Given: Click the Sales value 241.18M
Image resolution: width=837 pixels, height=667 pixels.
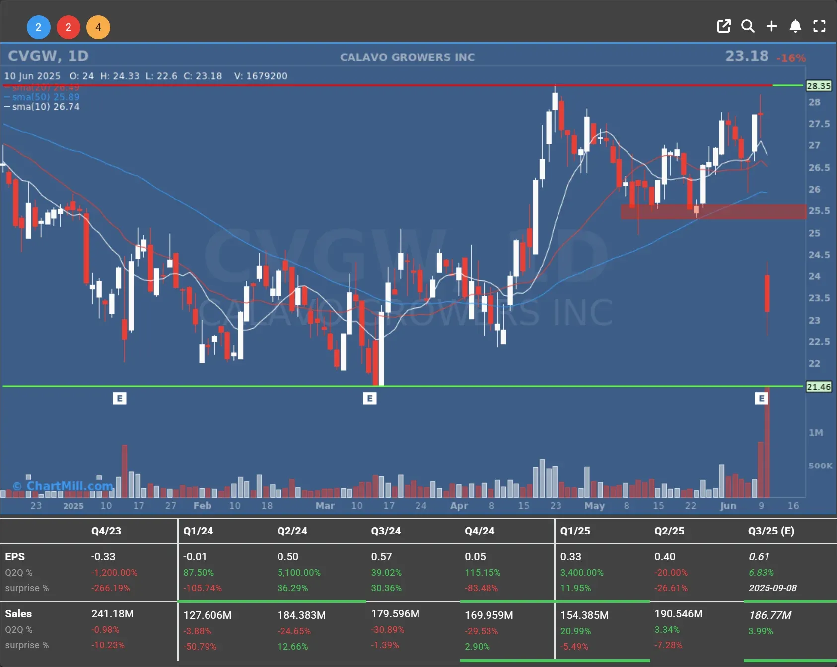Looking at the screenshot, I should coord(113,614).
